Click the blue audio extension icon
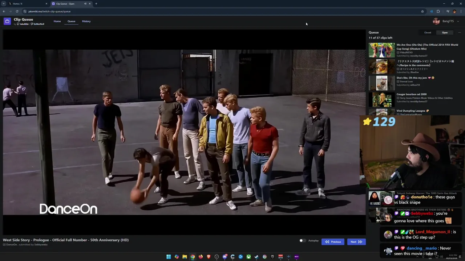465x261 pixels. coord(432,11)
